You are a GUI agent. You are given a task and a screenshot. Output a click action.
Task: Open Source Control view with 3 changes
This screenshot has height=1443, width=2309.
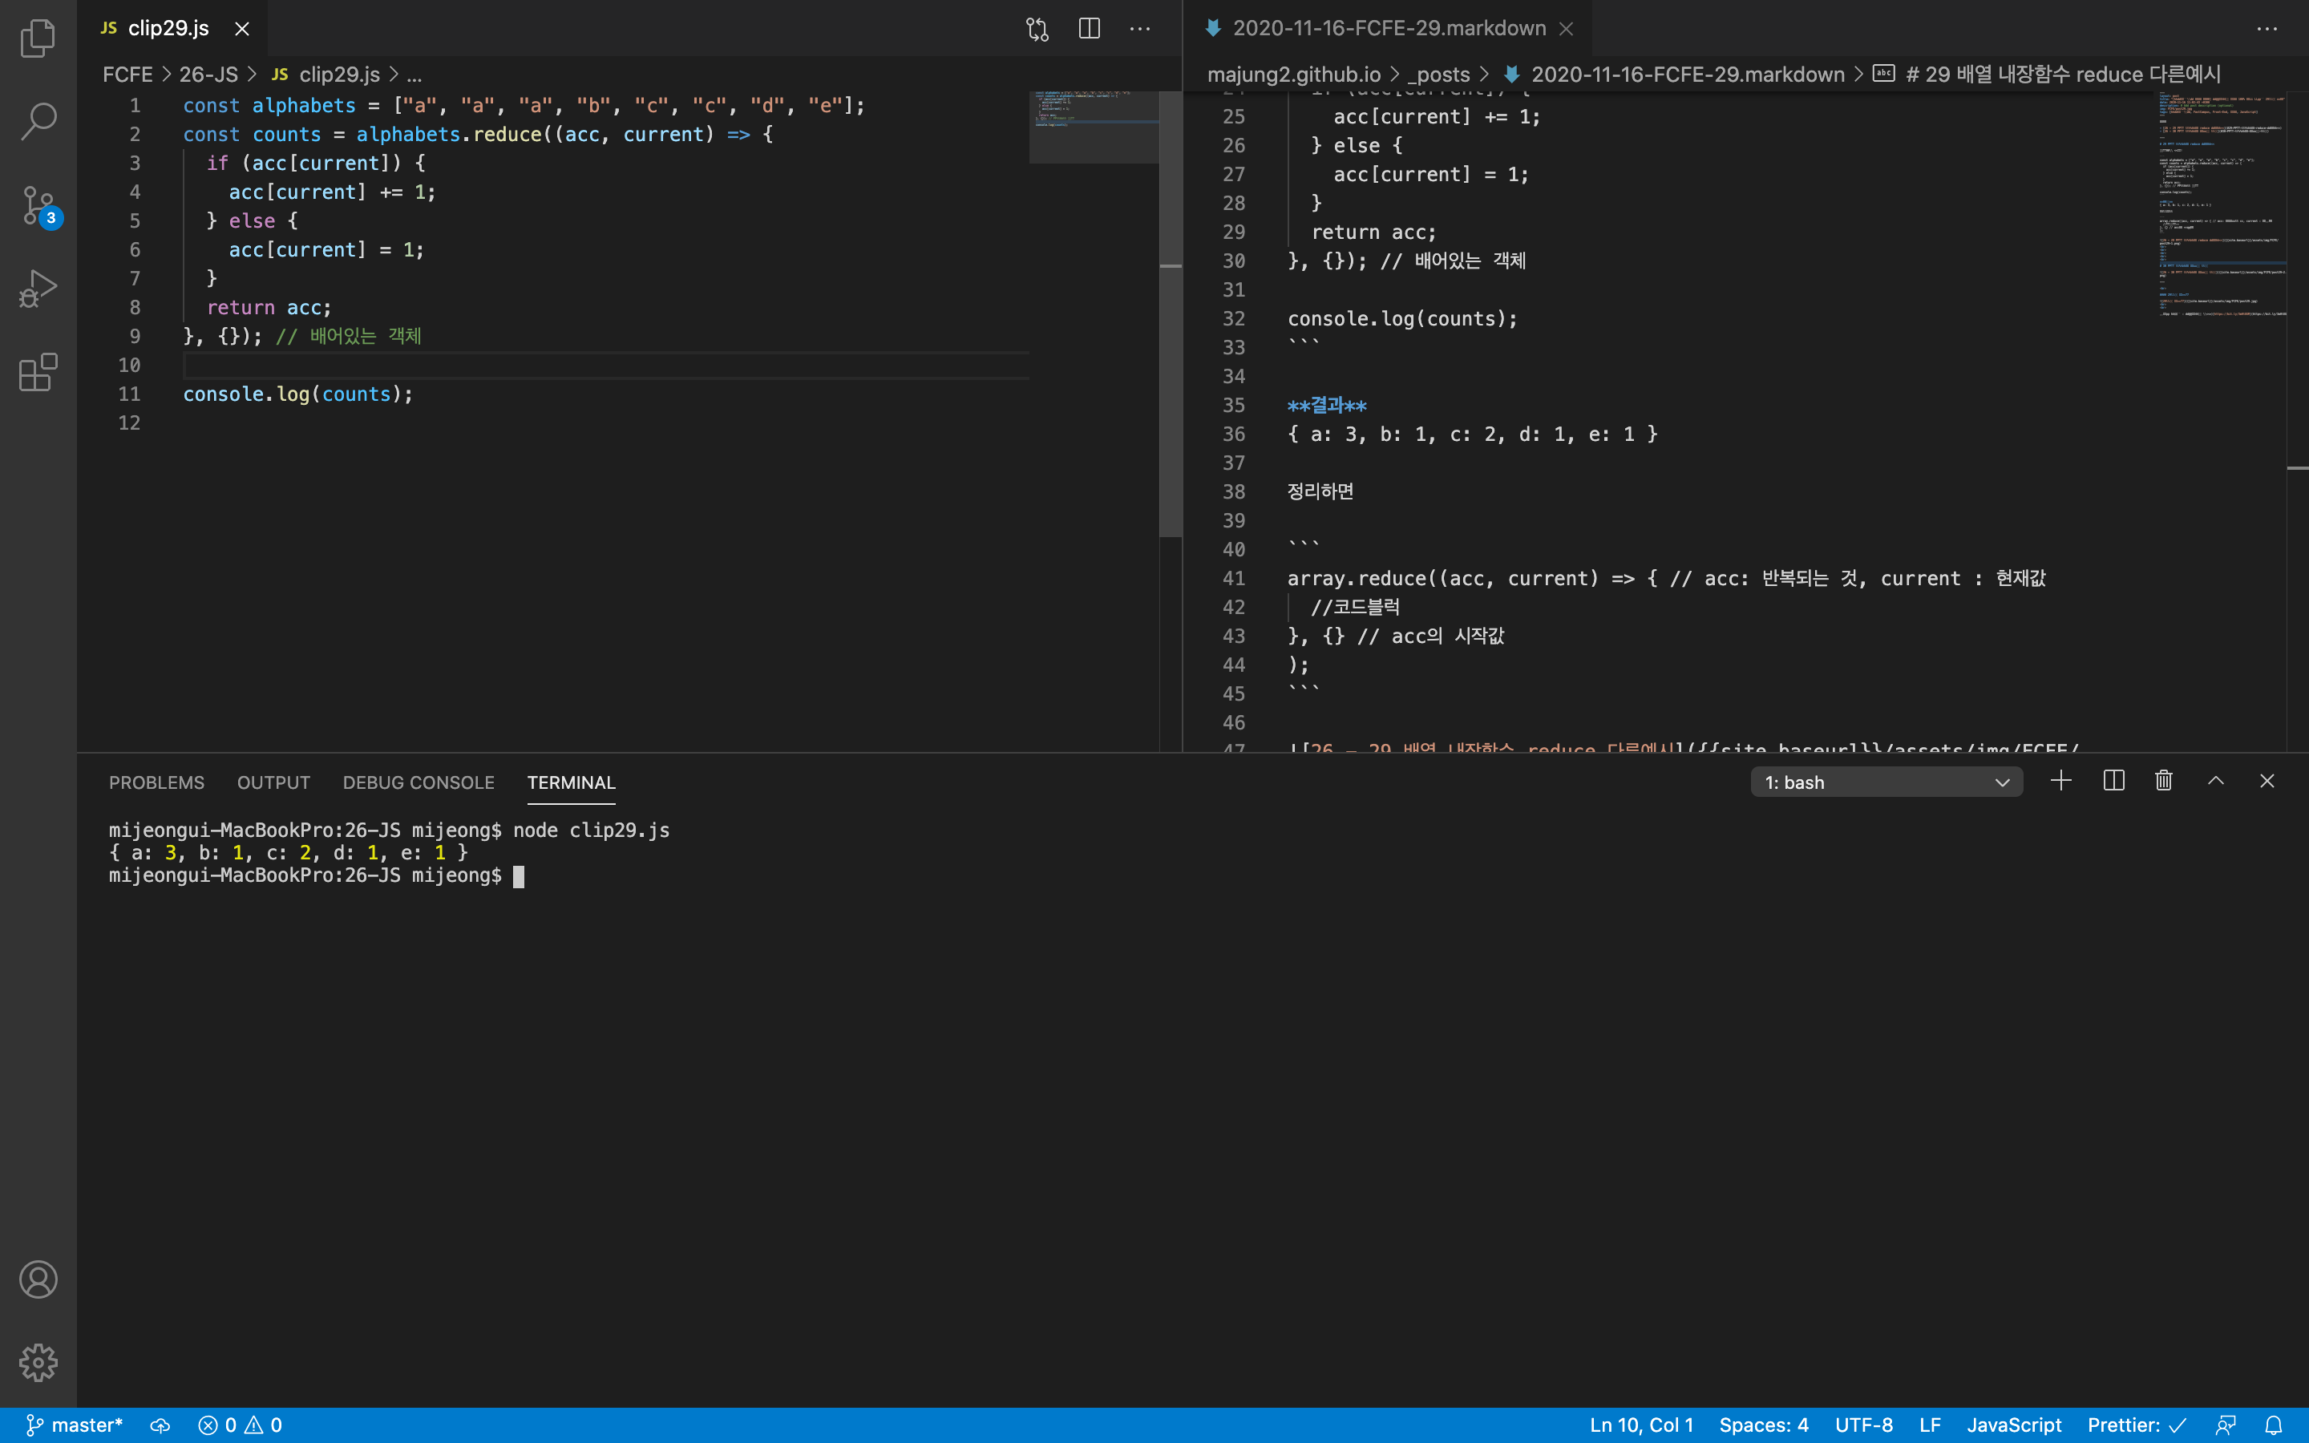[x=38, y=205]
